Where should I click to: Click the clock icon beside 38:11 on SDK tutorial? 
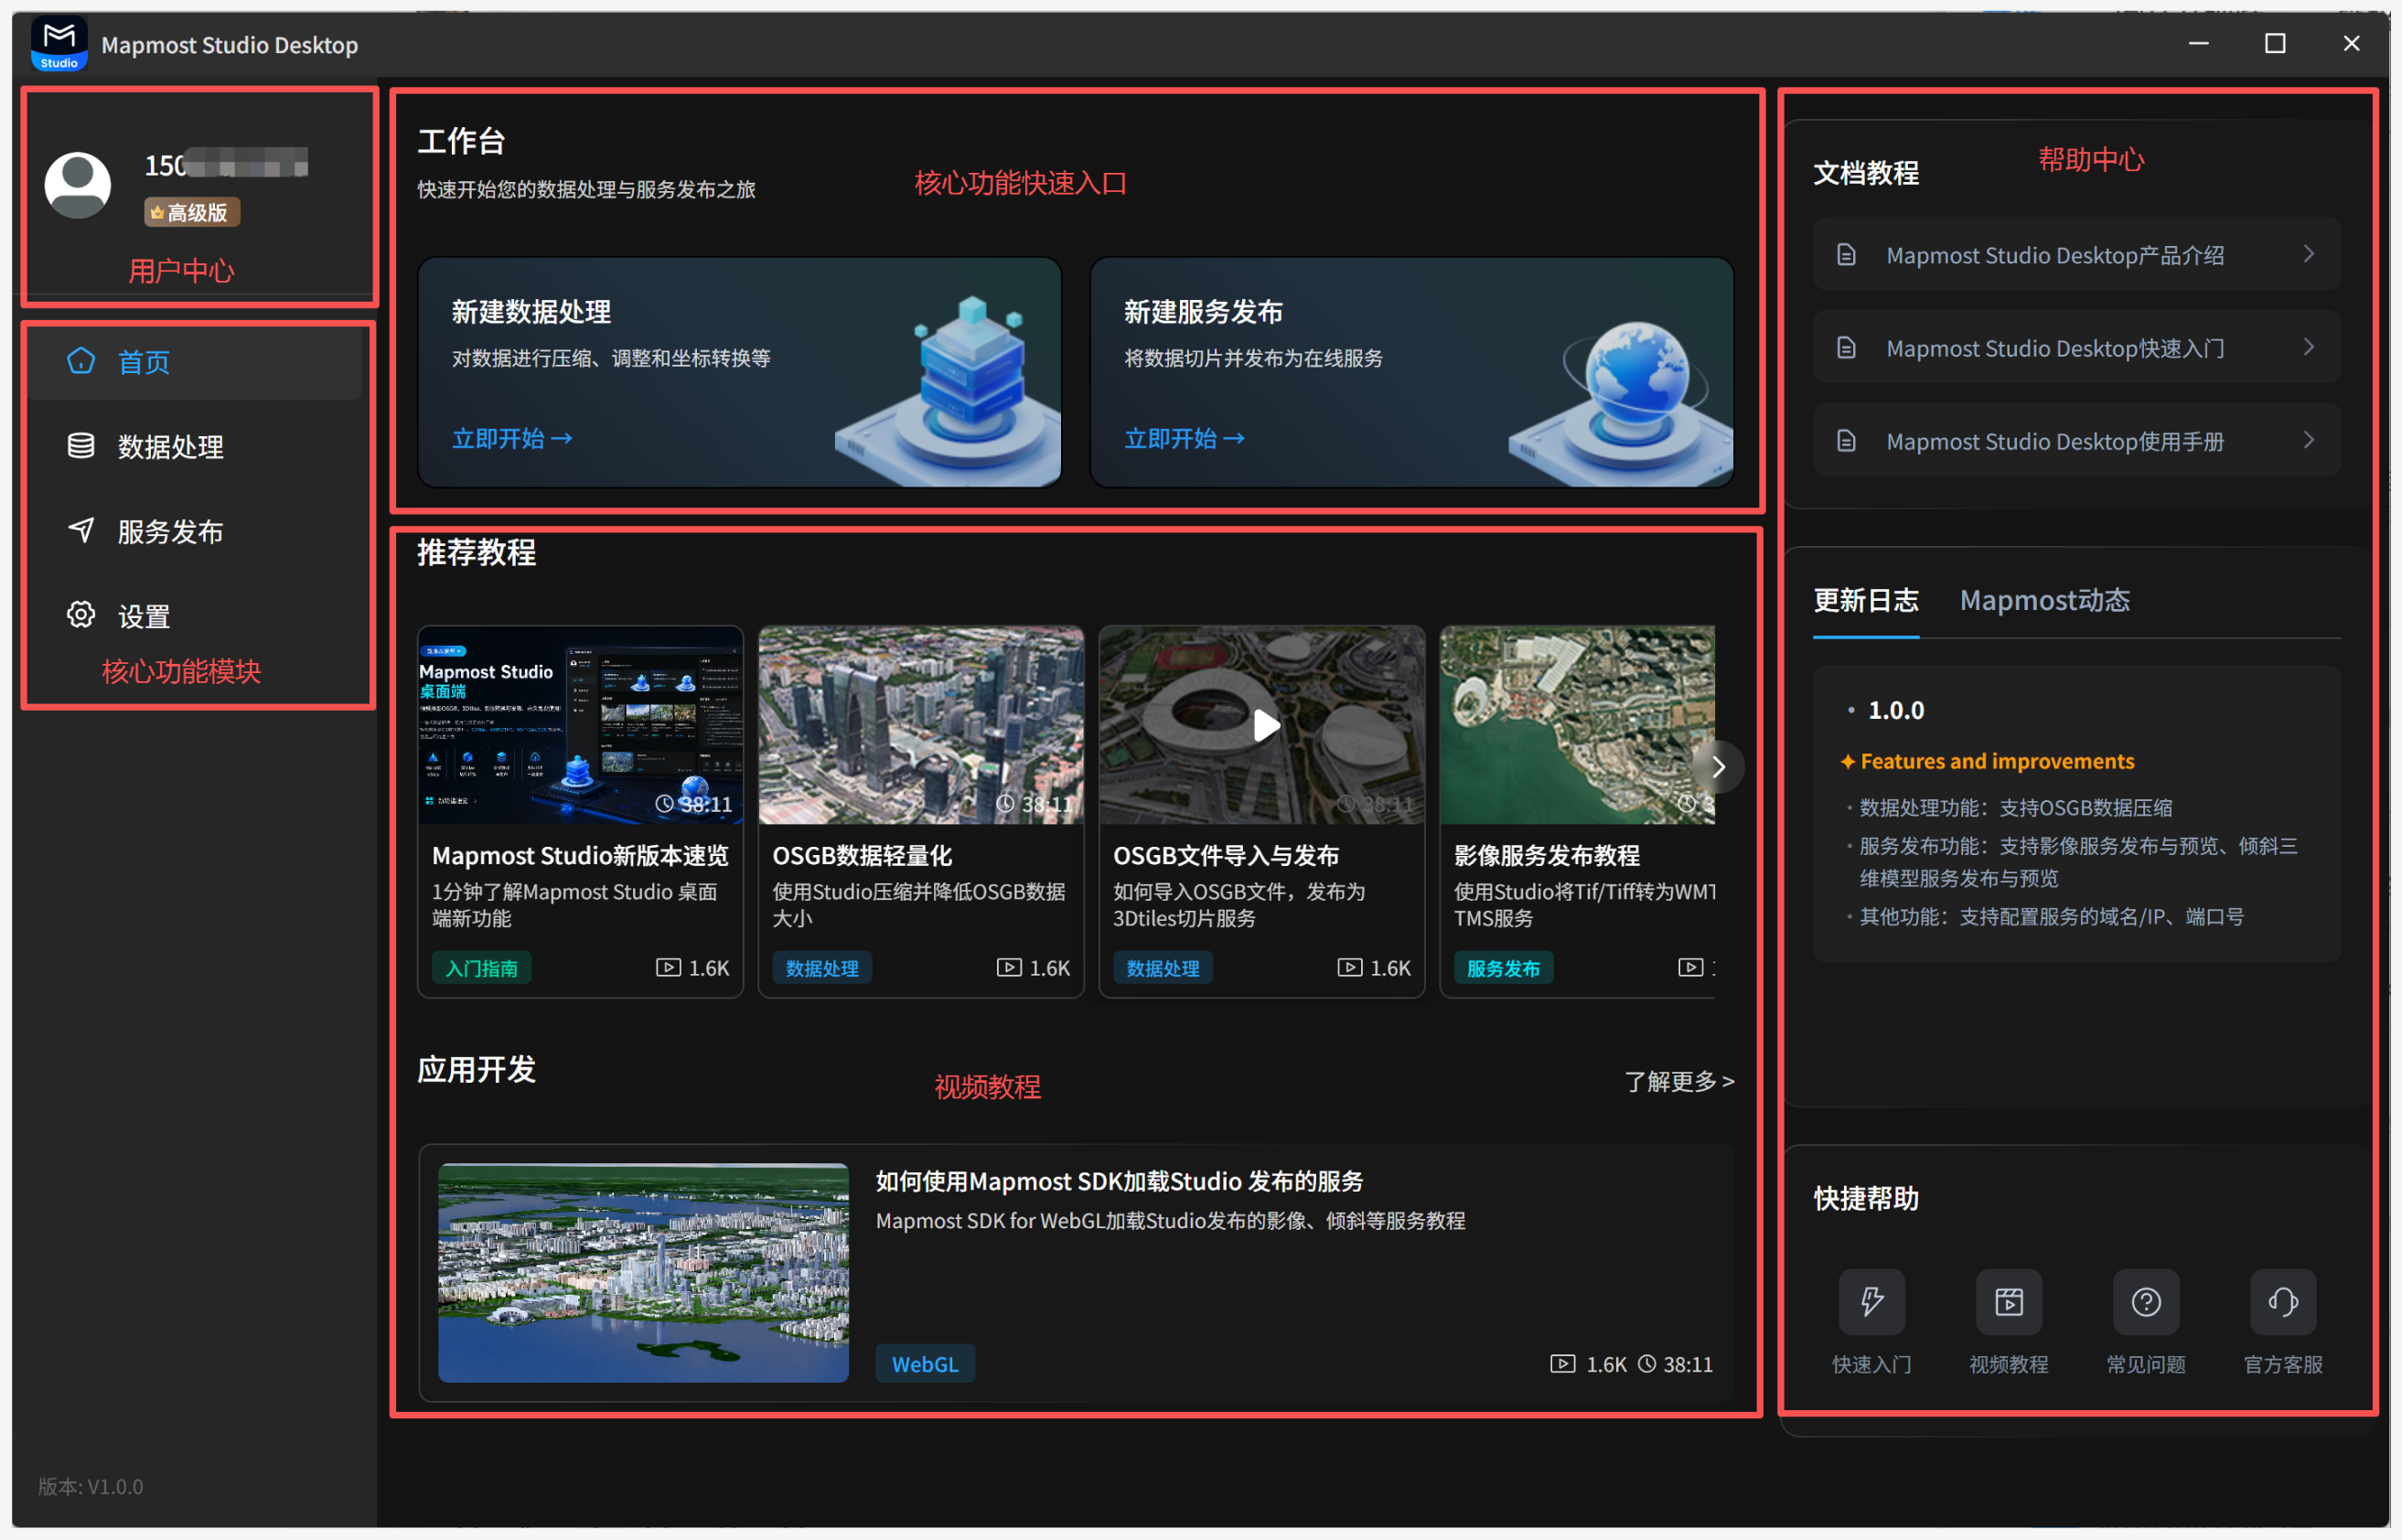(1647, 1364)
